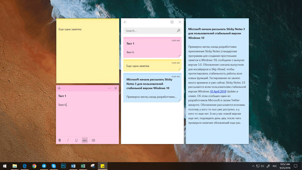
Task: Open the pink note's three-dot menu
Action: [109, 88]
